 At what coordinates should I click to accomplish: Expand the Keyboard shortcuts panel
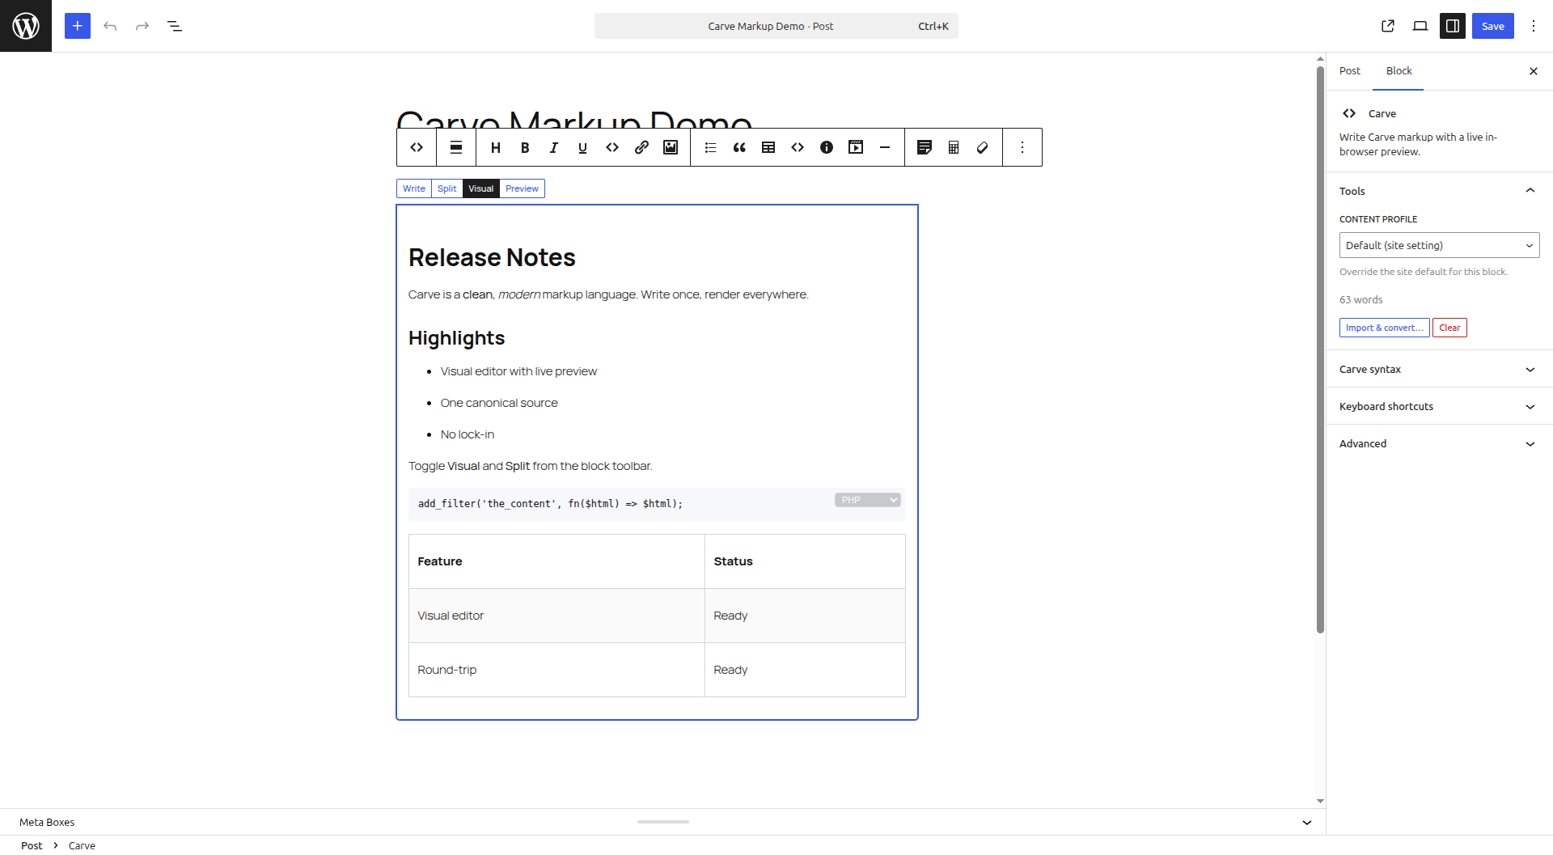click(1440, 406)
